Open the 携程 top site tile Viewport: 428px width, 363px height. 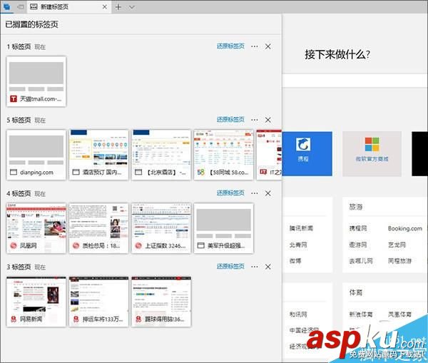(307, 153)
